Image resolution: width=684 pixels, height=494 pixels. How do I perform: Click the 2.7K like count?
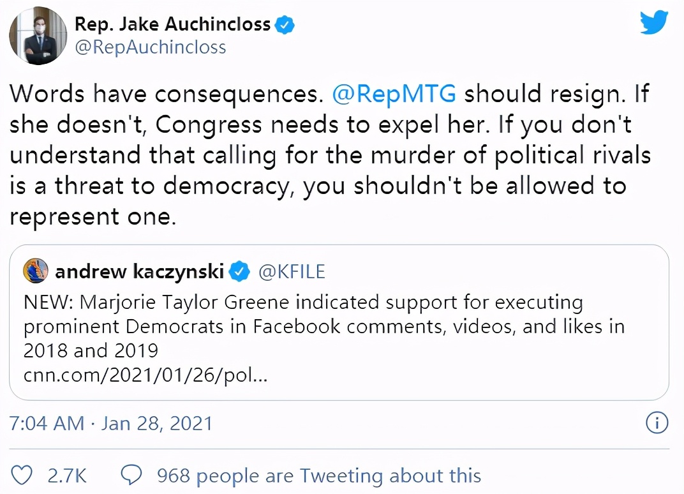tap(66, 475)
